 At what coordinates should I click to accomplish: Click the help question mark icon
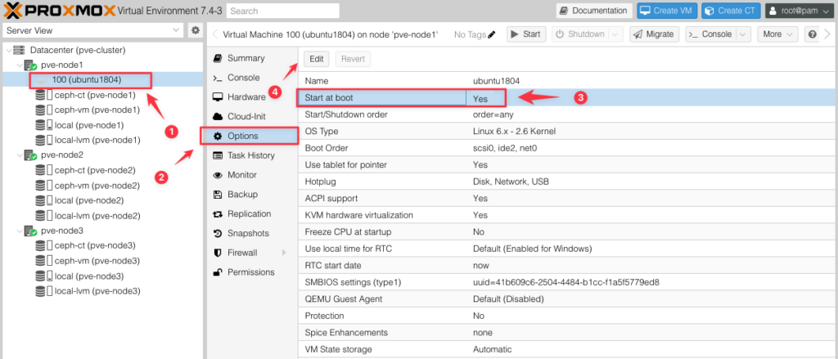tap(813, 34)
